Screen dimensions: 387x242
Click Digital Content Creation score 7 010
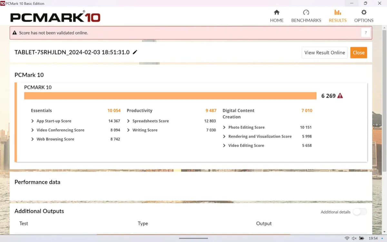tap(307, 111)
